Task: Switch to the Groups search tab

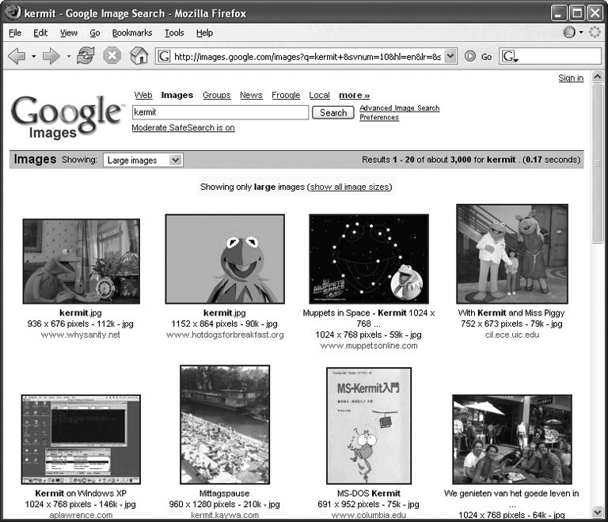Action: (x=216, y=95)
